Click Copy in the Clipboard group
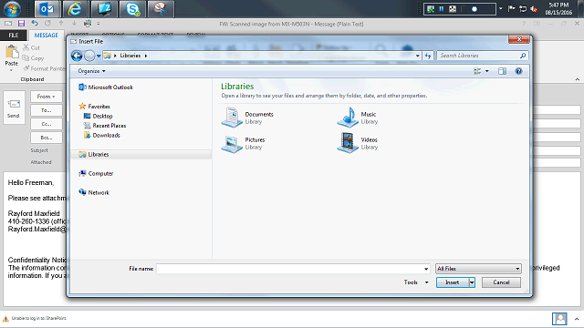The image size is (584, 328). point(33,58)
